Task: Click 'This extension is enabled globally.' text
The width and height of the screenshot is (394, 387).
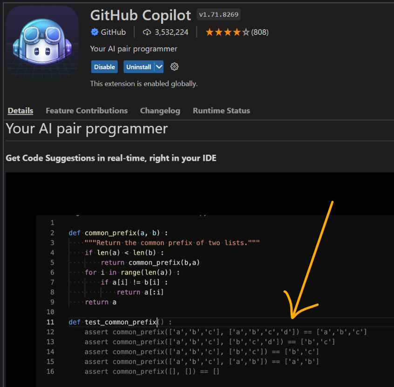Action: (144, 84)
